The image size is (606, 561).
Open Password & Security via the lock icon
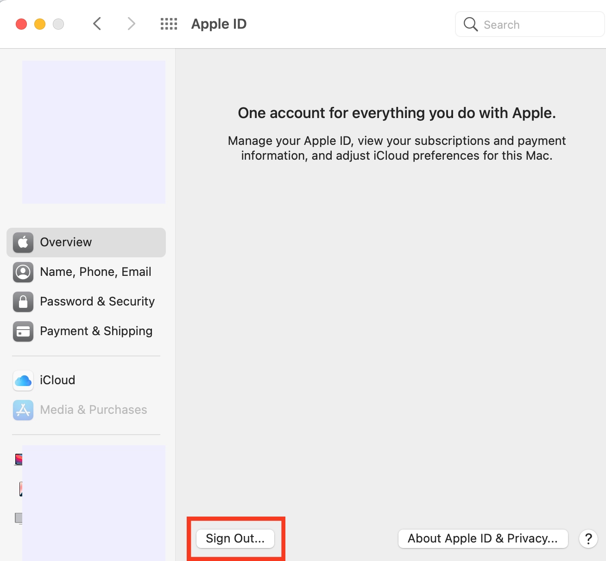coord(23,302)
